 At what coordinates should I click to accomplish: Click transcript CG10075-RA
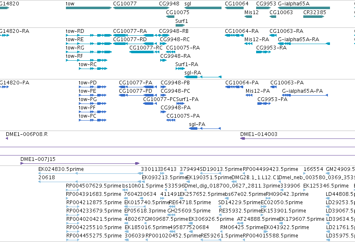171,52
